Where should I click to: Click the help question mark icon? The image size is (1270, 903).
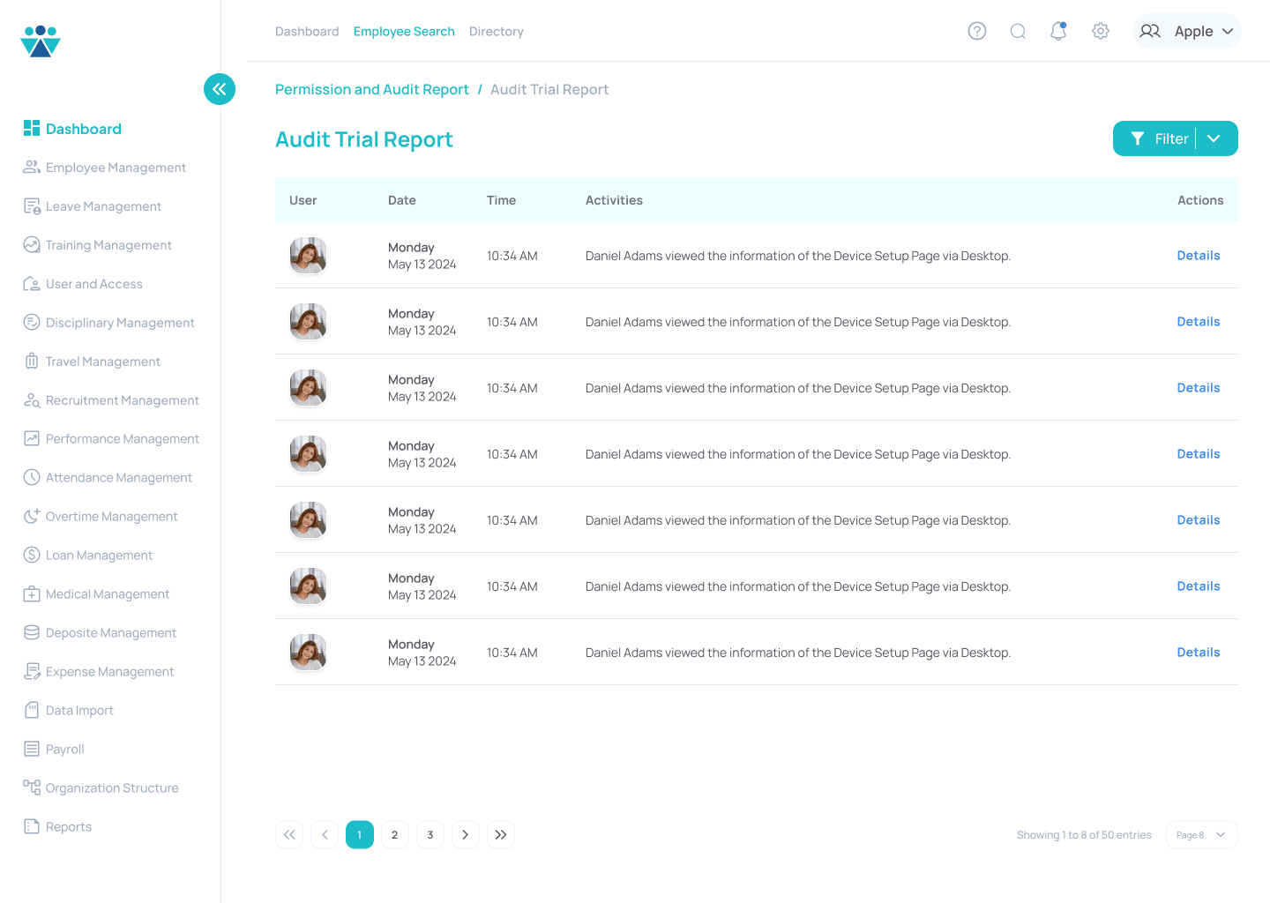pyautogui.click(x=976, y=32)
